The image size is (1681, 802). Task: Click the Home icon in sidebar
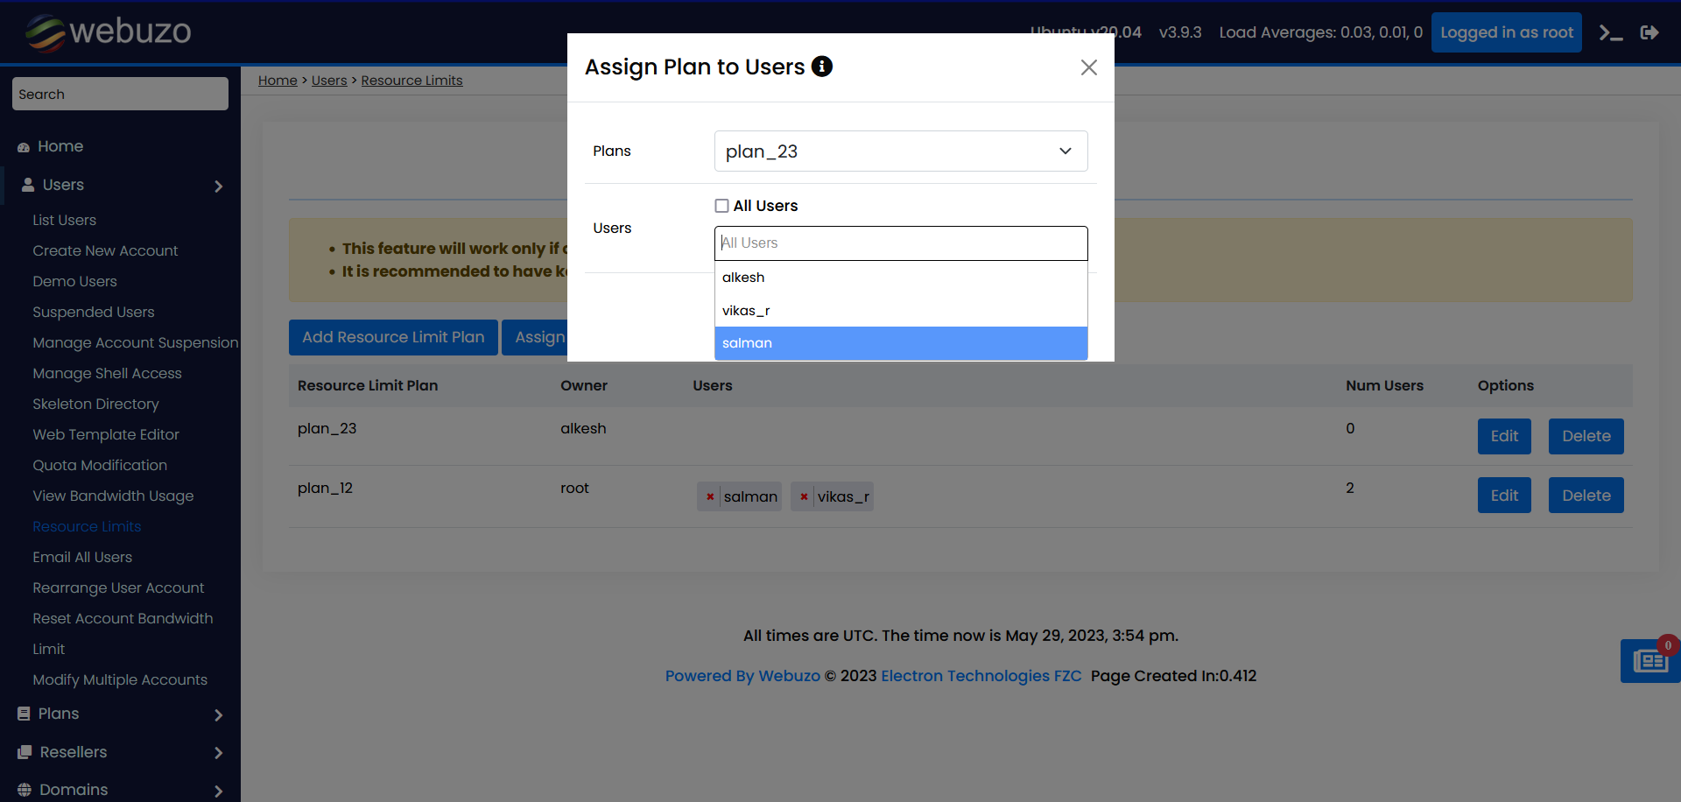[24, 147]
